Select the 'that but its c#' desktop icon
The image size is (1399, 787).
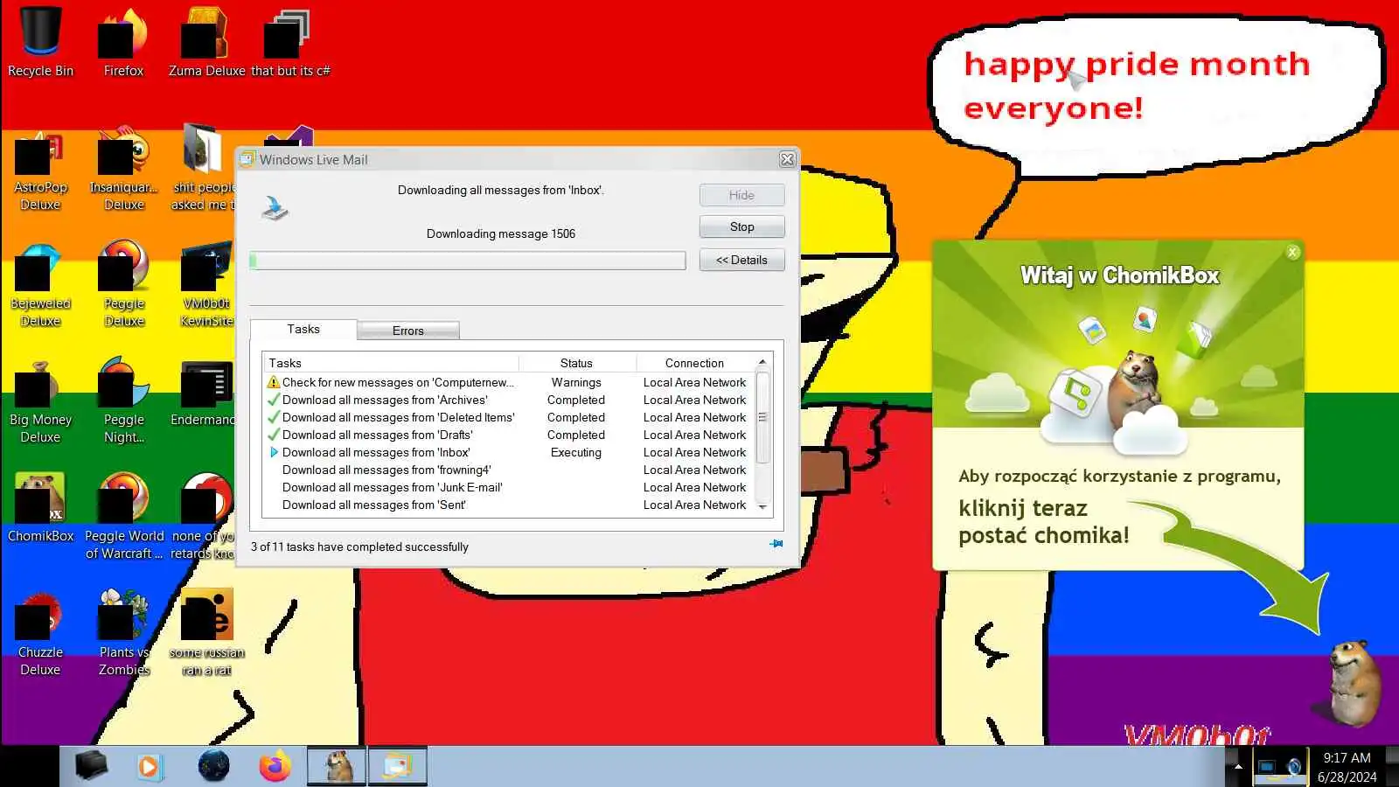click(x=290, y=42)
